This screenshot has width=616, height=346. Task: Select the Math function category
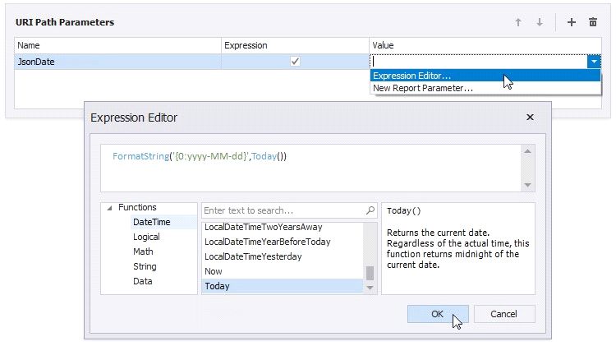click(143, 251)
